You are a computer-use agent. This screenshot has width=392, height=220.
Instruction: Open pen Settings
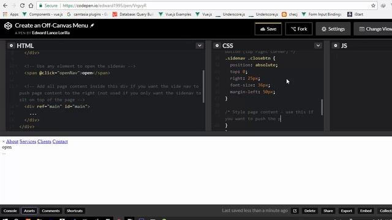pos(333,29)
